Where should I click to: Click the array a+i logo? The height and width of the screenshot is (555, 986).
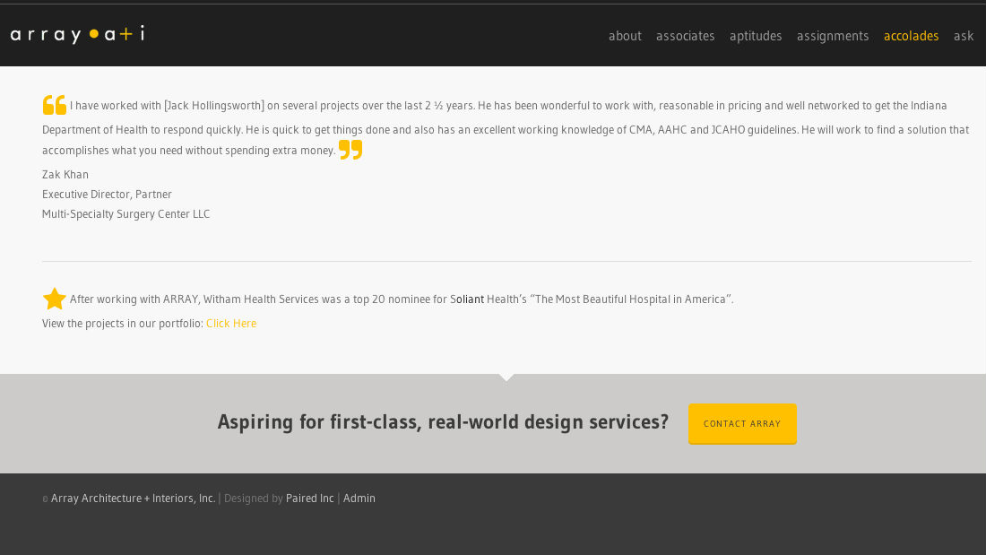[77, 34]
